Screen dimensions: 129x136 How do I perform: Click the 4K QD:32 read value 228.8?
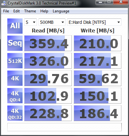(48, 113)
